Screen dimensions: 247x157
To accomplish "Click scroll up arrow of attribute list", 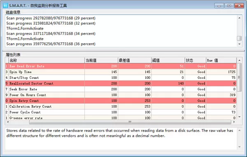I will pyautogui.click(x=239, y=60).
